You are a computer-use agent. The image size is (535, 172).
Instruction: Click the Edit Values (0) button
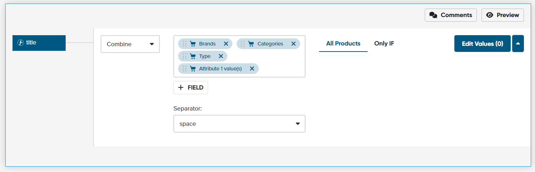(482, 43)
